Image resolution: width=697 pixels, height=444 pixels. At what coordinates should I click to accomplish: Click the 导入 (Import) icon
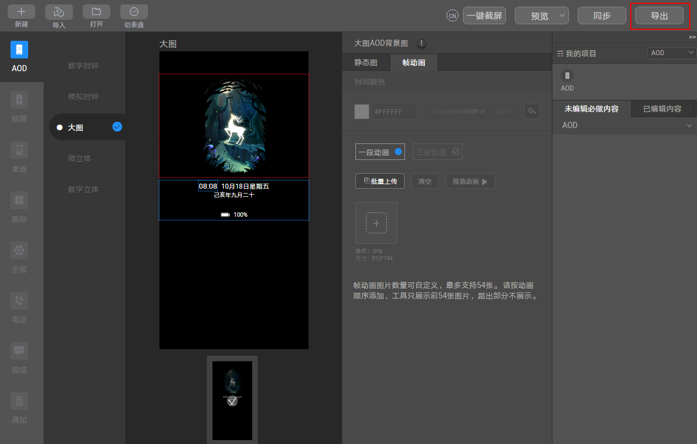click(x=59, y=12)
